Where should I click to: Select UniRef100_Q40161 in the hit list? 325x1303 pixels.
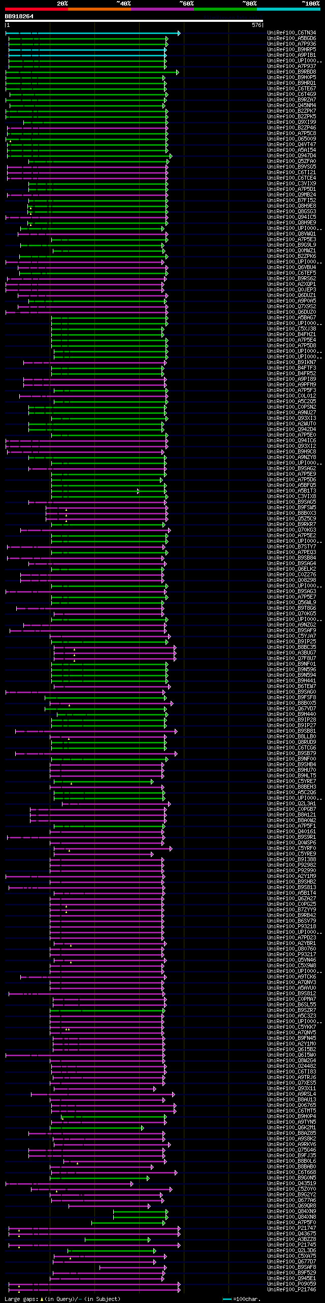(291, 832)
